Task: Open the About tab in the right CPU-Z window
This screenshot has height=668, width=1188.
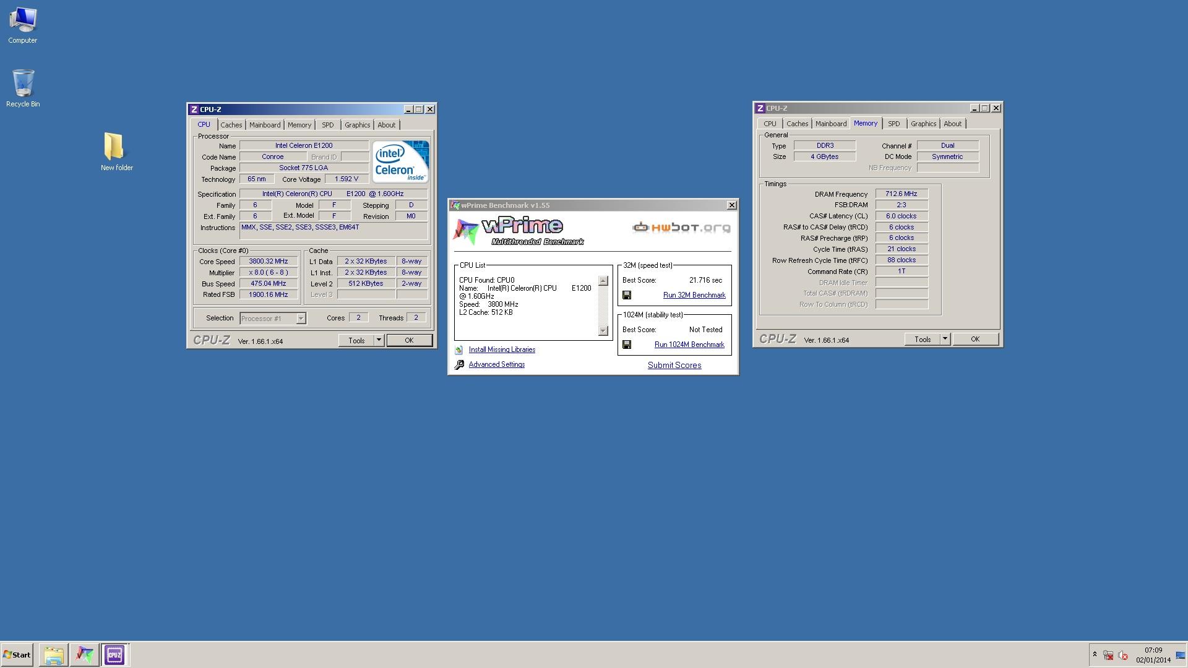Action: point(953,124)
